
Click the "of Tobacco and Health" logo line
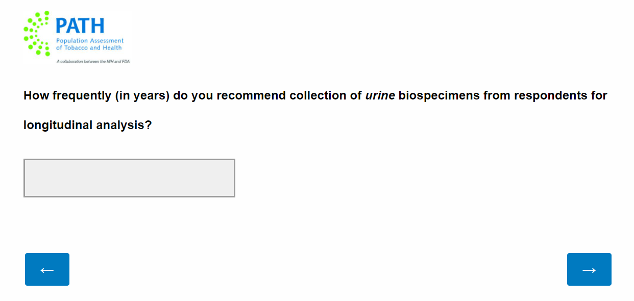(x=89, y=48)
